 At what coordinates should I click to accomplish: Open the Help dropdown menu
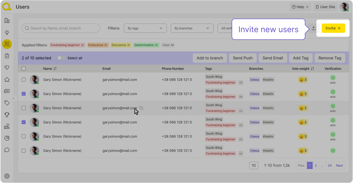[300, 7]
